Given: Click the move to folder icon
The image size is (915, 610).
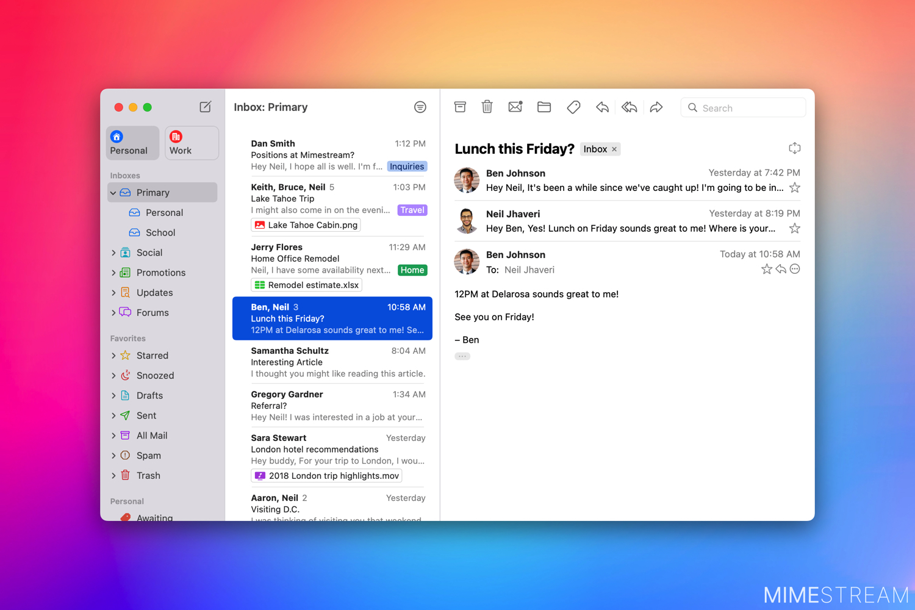Looking at the screenshot, I should (544, 107).
